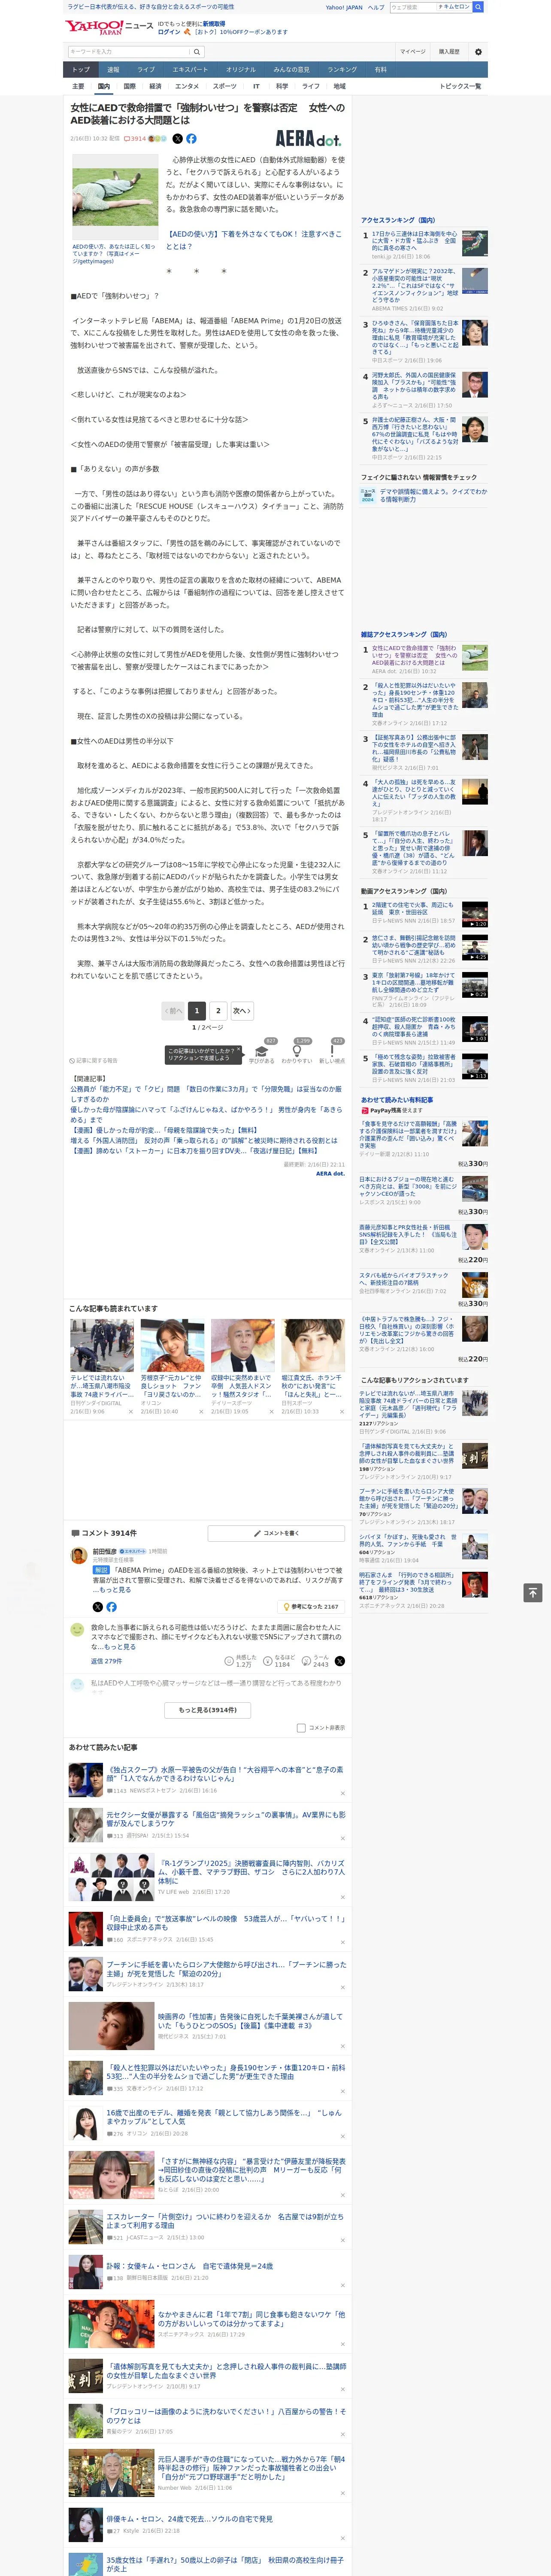Click the 記事に関する報告 report icon link
Screen dimensions: 551x2576
(x=94, y=1060)
